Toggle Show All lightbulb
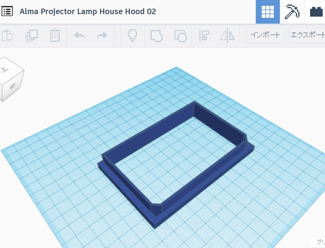Viewport: 325px width, 248px height. coord(133,35)
